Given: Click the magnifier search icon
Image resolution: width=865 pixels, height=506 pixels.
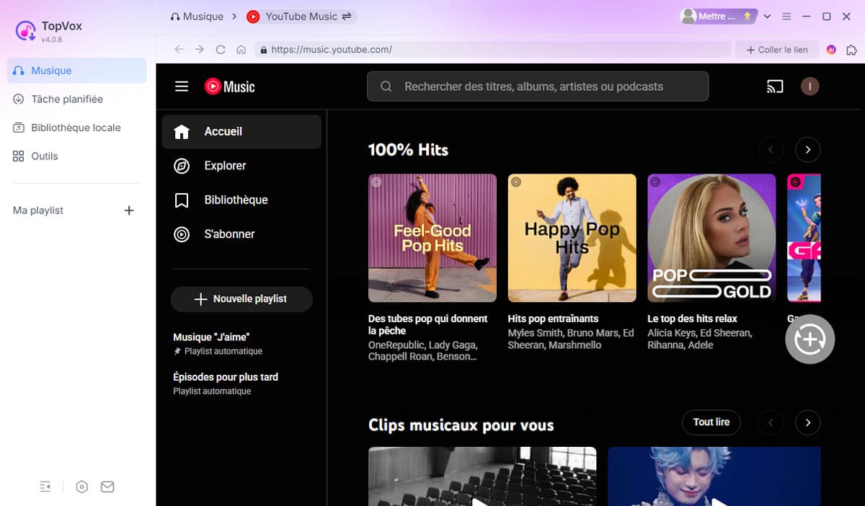Looking at the screenshot, I should tap(386, 86).
